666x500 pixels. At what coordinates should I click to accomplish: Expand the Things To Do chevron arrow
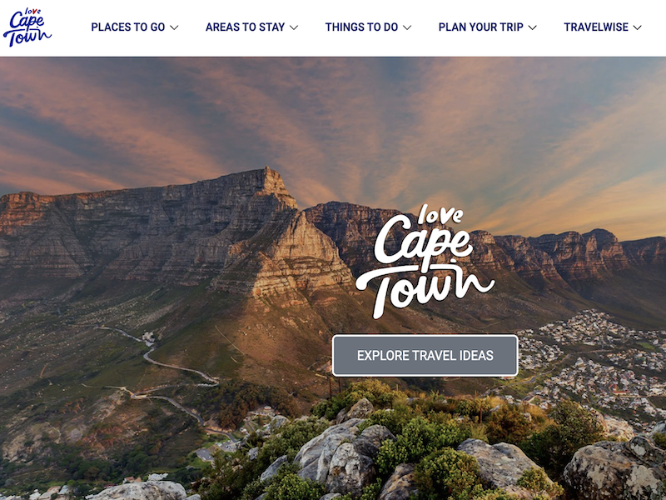point(407,27)
